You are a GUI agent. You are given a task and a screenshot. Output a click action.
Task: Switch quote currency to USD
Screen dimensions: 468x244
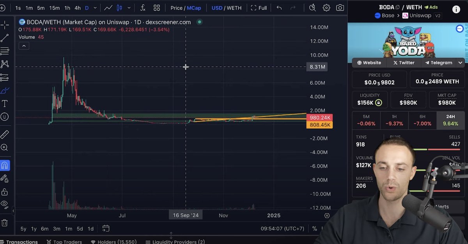[x=217, y=8]
